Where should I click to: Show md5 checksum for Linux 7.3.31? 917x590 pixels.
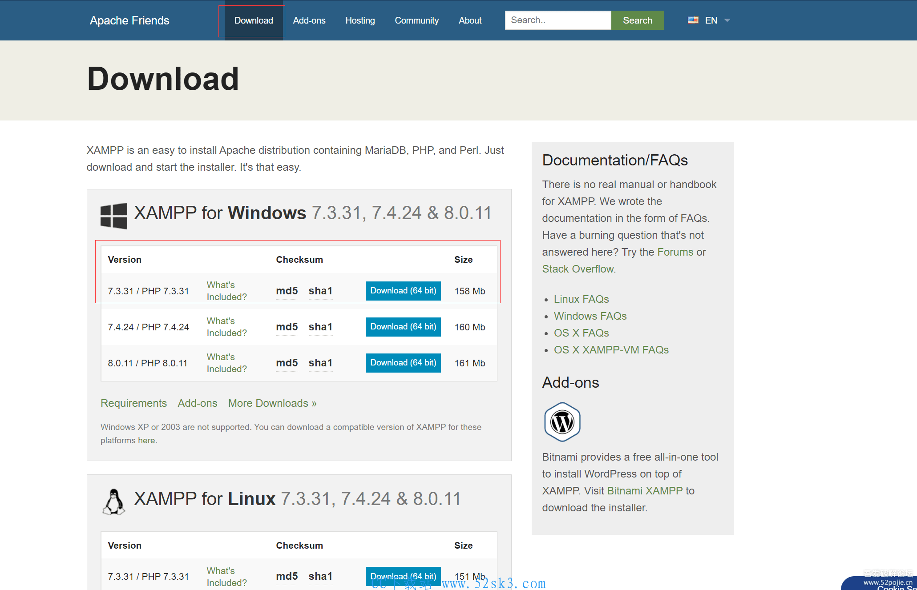(x=287, y=576)
